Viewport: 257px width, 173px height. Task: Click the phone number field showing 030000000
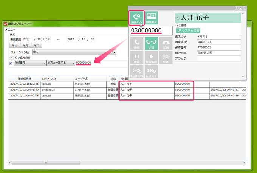pos(150,31)
